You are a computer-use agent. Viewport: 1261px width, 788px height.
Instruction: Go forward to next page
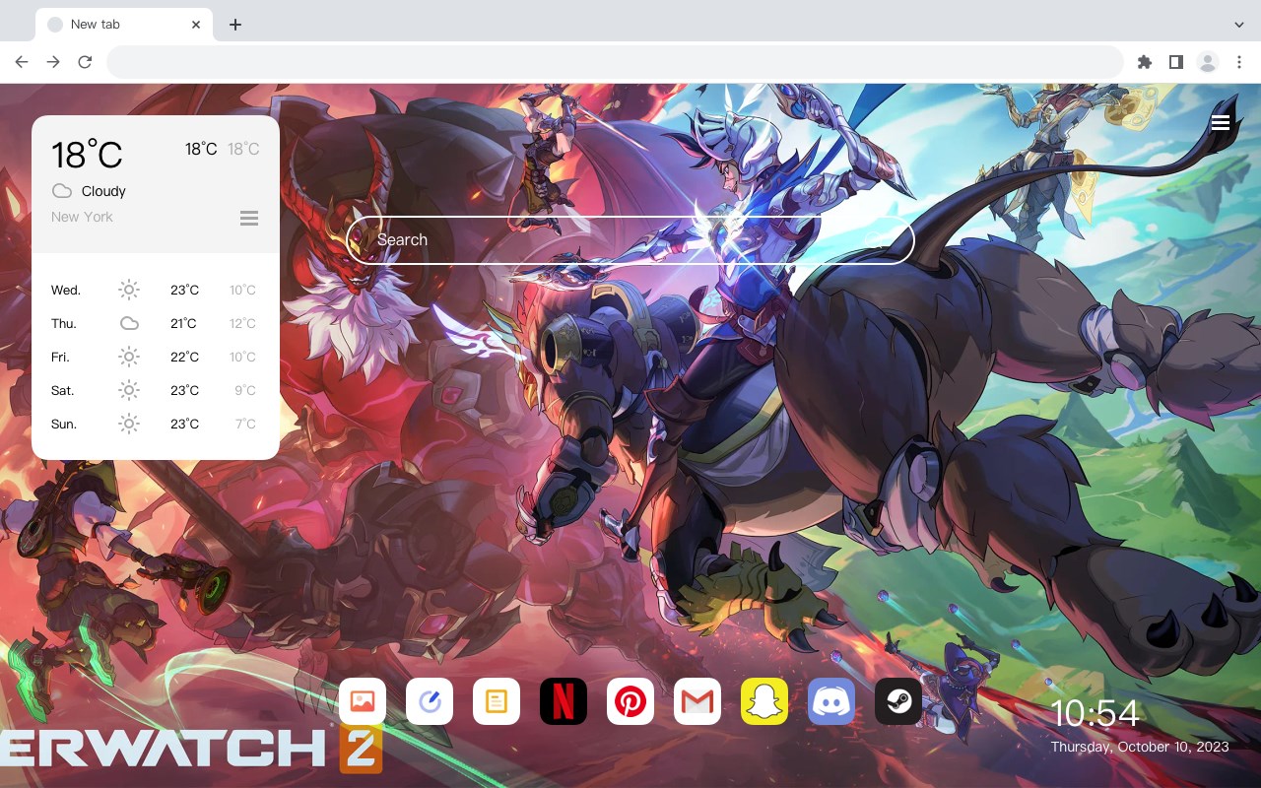(53, 62)
